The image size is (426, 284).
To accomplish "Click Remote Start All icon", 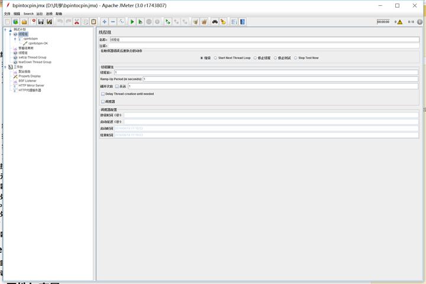I will pos(168,22).
